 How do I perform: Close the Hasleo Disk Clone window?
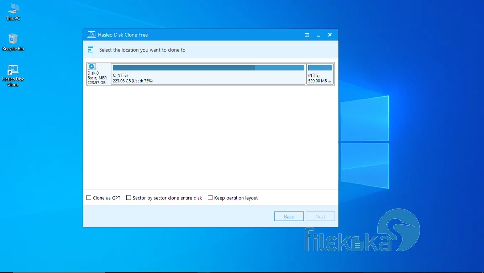point(330,35)
